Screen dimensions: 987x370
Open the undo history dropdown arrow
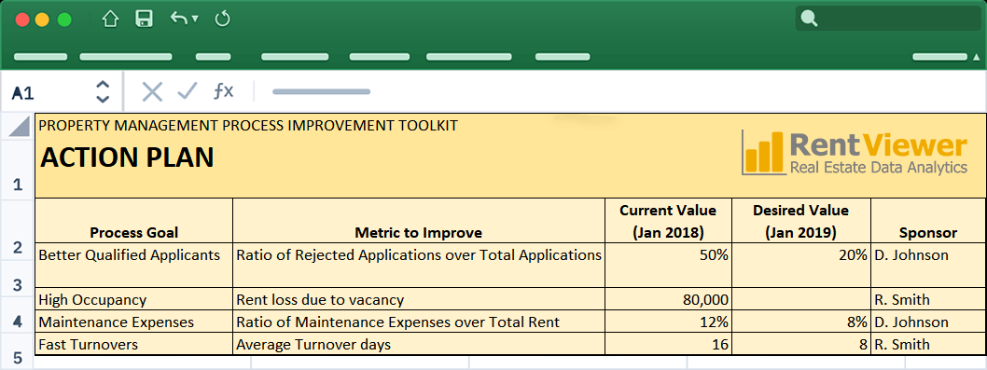tap(194, 20)
